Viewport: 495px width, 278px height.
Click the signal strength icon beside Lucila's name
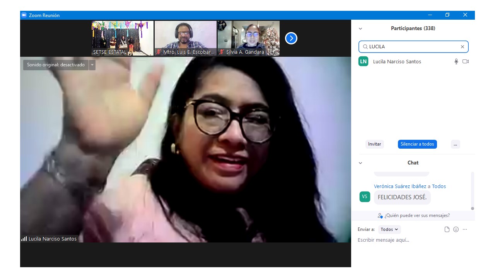point(24,239)
